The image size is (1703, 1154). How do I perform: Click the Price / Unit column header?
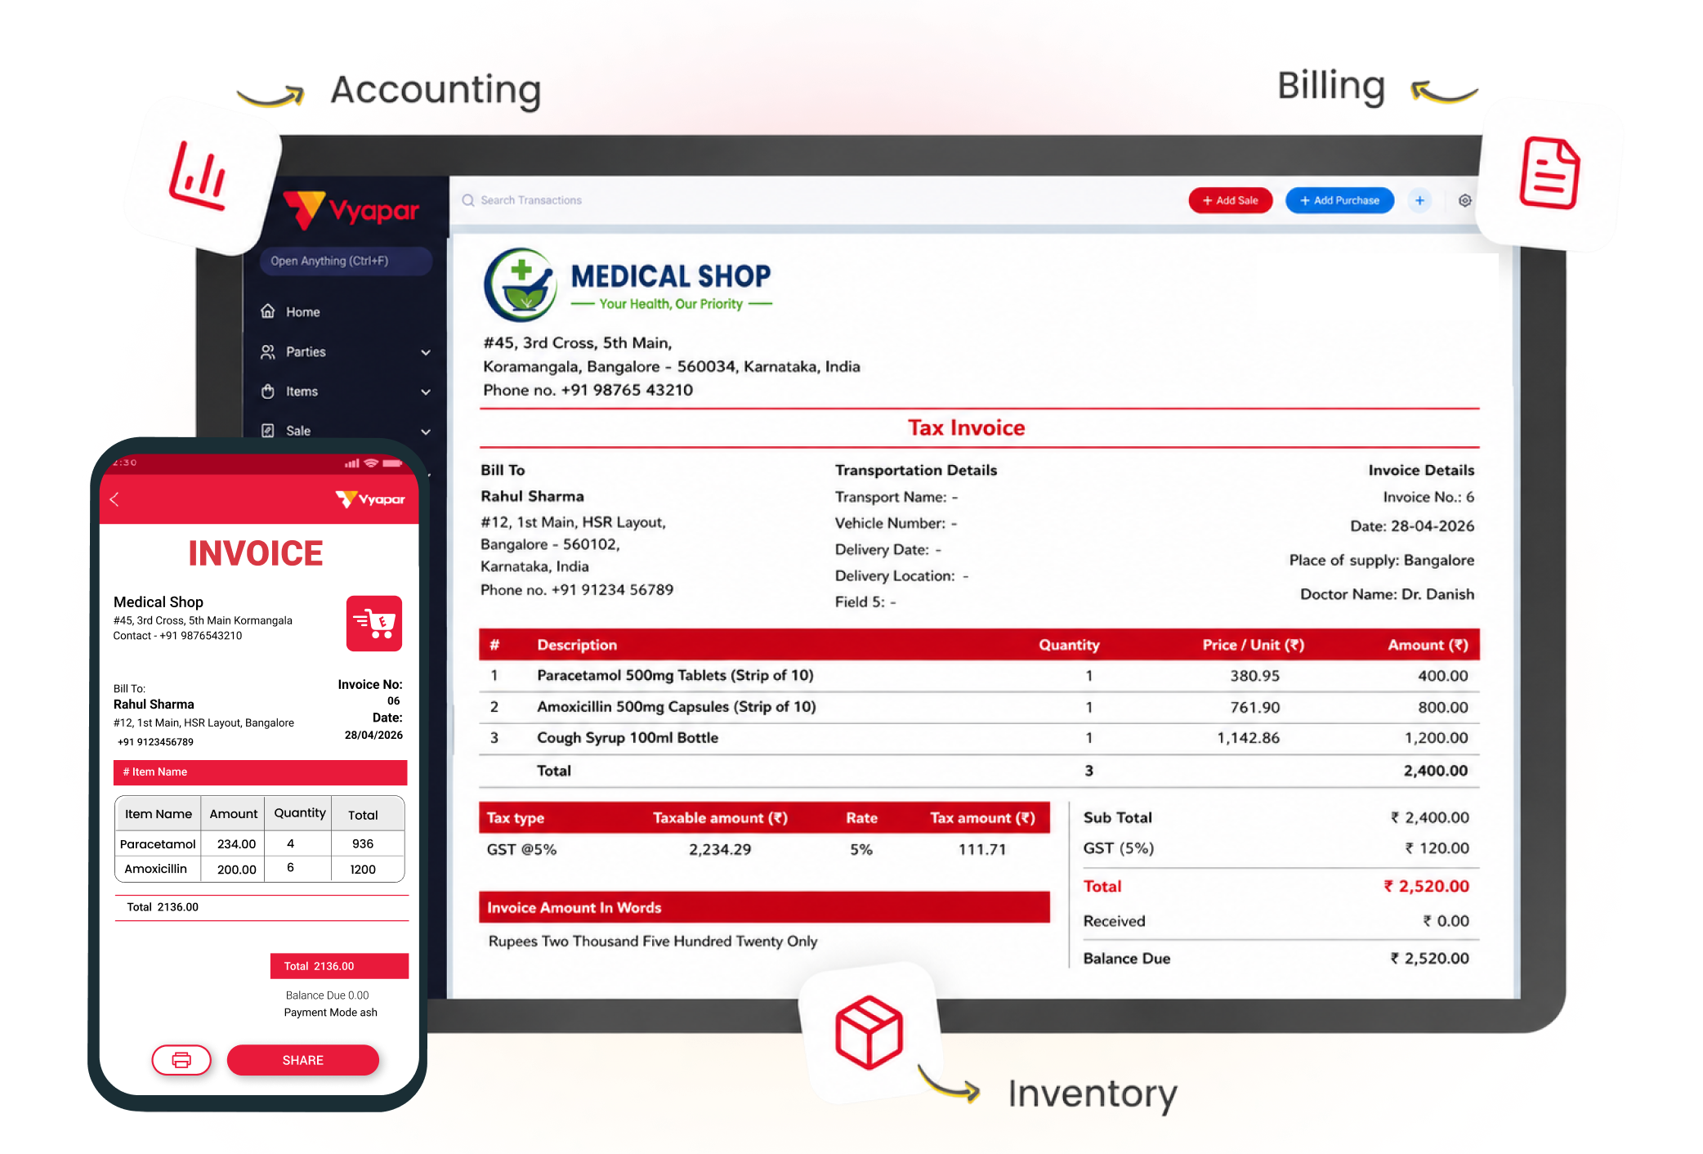[x=1253, y=645]
